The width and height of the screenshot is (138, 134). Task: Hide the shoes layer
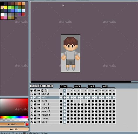click(x=32, y=118)
